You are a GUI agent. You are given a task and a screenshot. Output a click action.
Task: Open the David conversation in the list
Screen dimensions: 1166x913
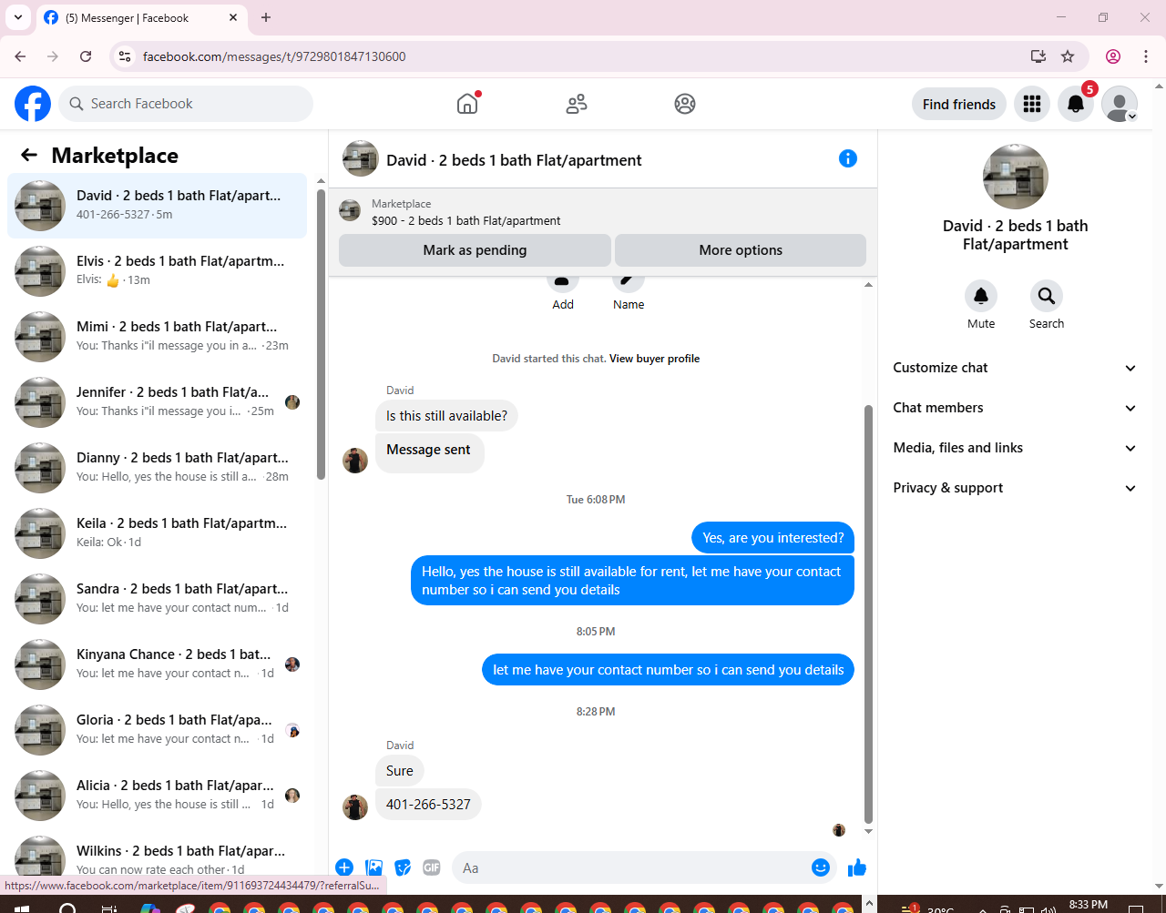tap(158, 205)
